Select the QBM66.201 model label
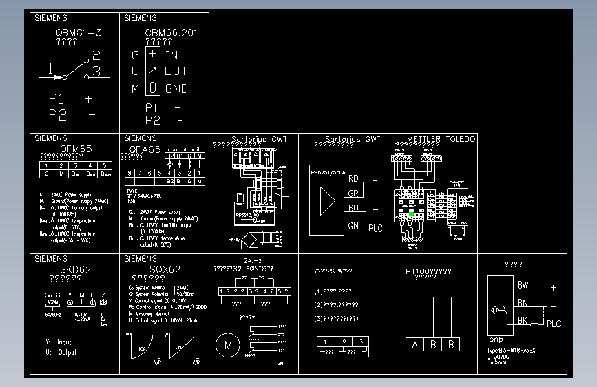Viewport: 597px width, 387px height. 171,33
